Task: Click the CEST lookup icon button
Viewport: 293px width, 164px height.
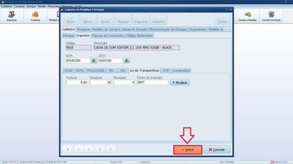Action: pyautogui.click(x=127, y=61)
